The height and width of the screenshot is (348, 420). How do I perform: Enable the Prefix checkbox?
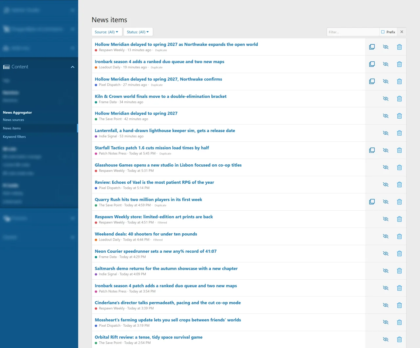tap(383, 32)
